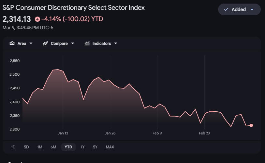265x163 pixels.
Task: Open the Area chart type dropdown arrow
Action: pos(31,44)
